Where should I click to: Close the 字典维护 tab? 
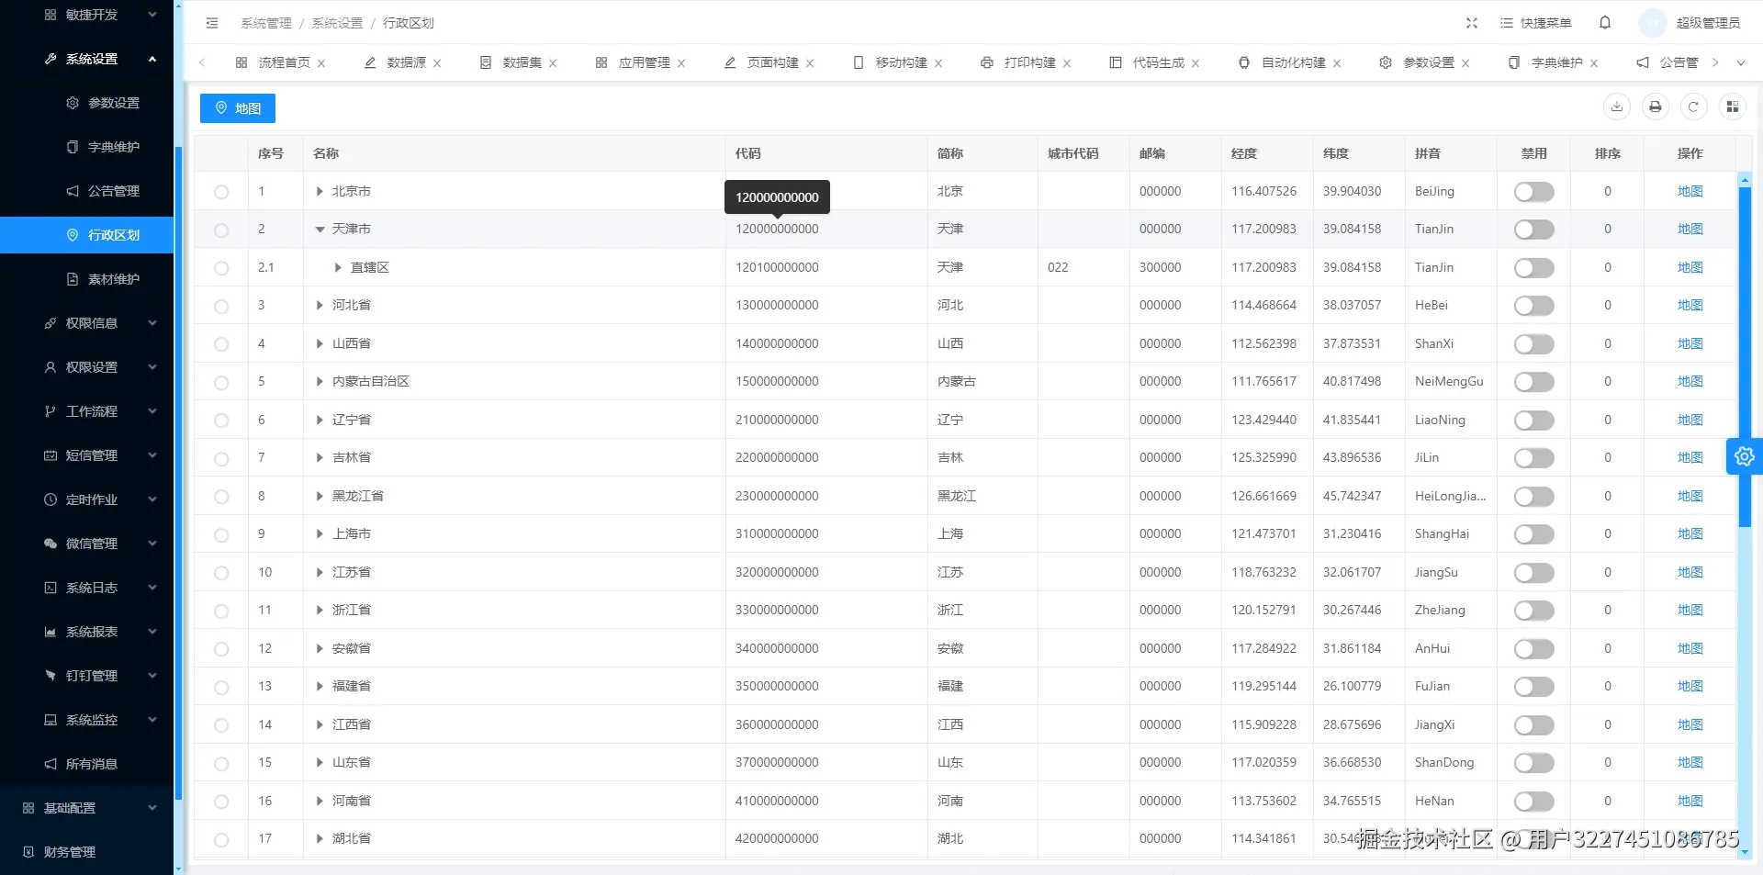click(1594, 63)
